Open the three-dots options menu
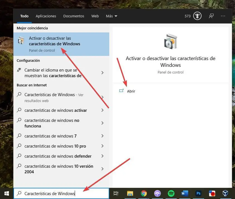This screenshot has height=199, width=235. coord(223,16)
